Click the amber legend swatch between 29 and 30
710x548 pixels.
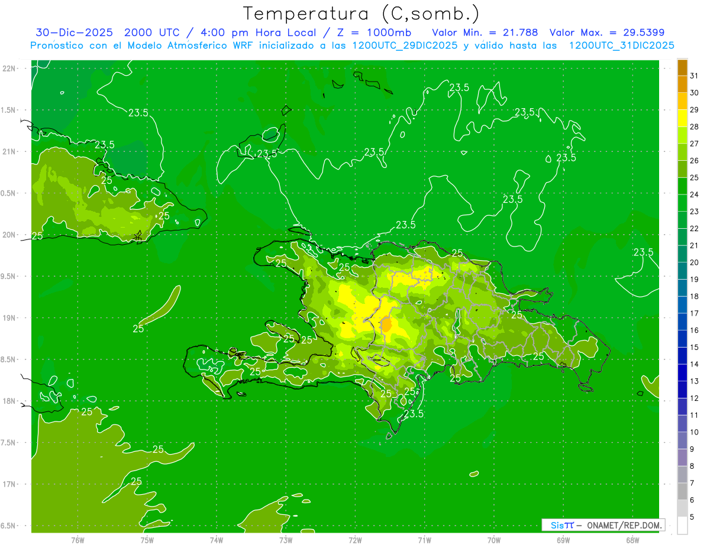tap(682, 101)
